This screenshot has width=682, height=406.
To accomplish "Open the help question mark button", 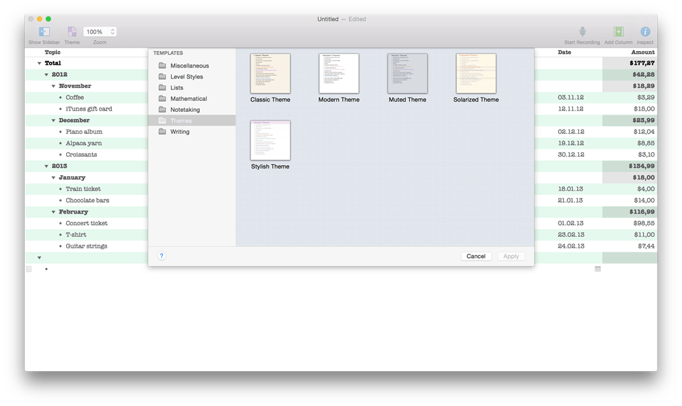I will point(162,256).
